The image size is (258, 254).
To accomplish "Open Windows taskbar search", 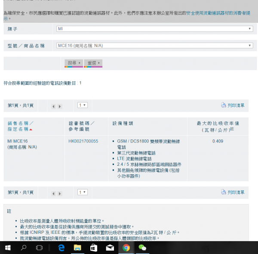I will (24, 248).
